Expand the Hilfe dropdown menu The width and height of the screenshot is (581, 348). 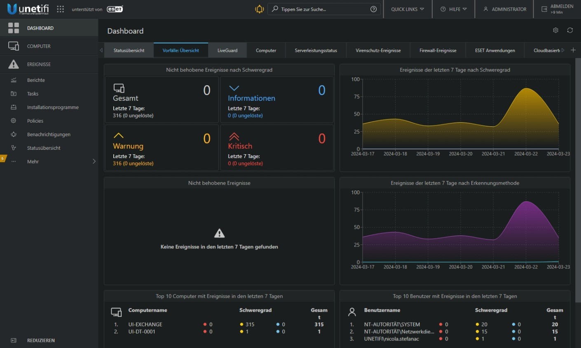(x=453, y=9)
